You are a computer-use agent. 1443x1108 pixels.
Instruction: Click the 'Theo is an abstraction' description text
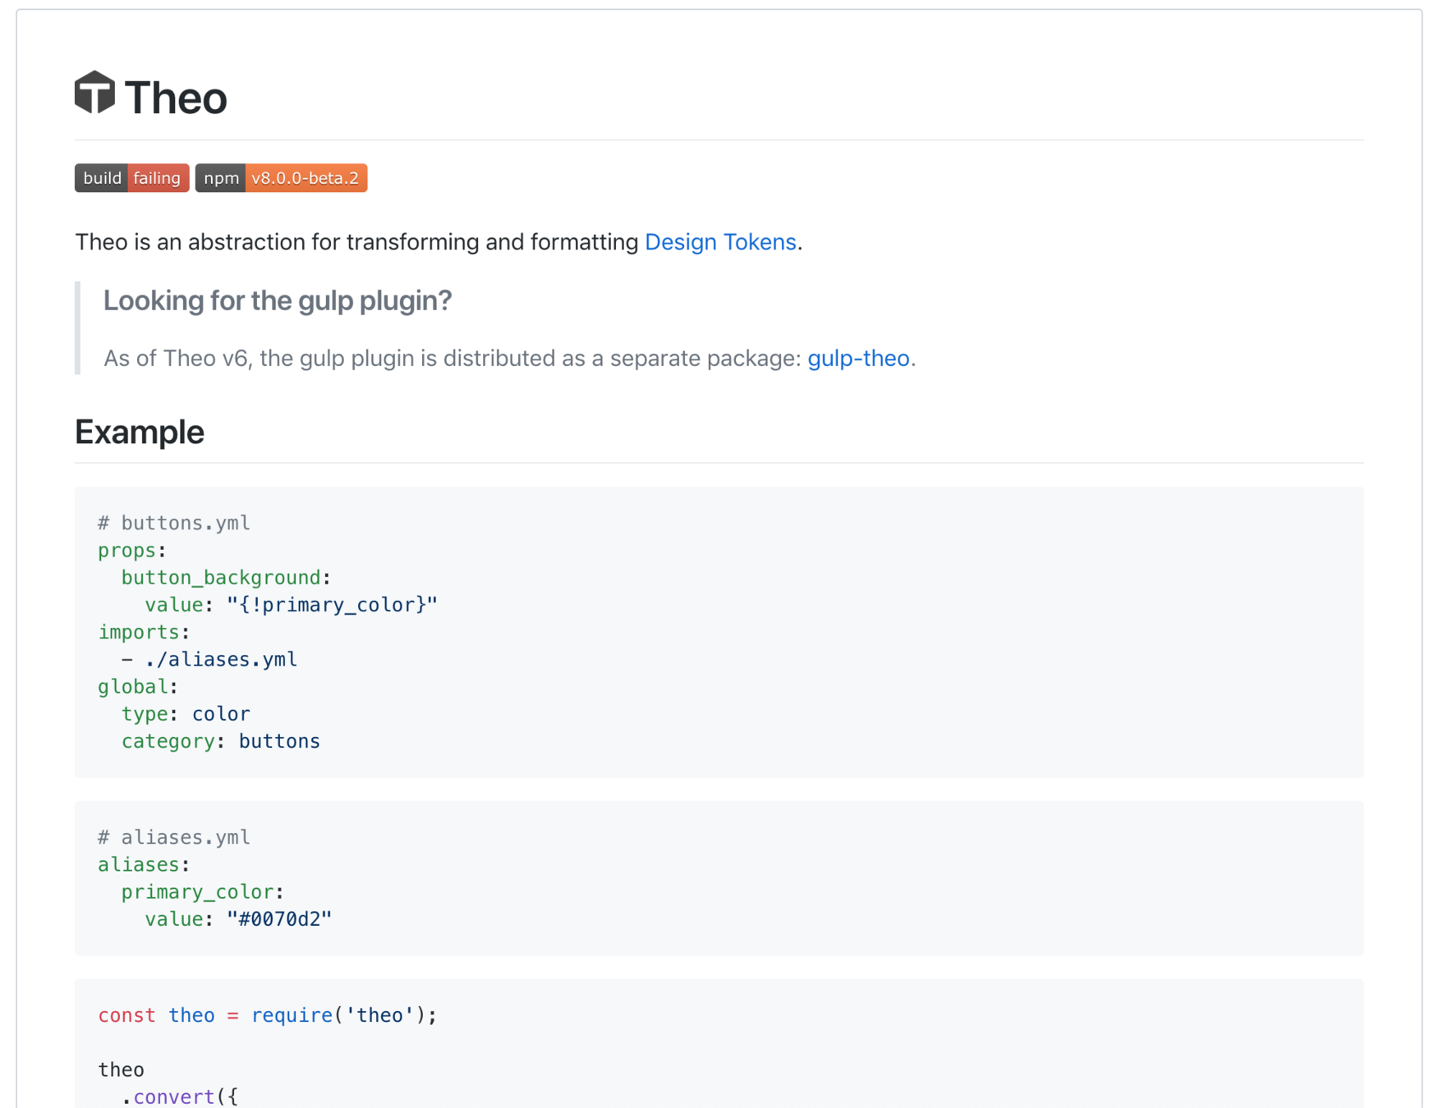439,242
